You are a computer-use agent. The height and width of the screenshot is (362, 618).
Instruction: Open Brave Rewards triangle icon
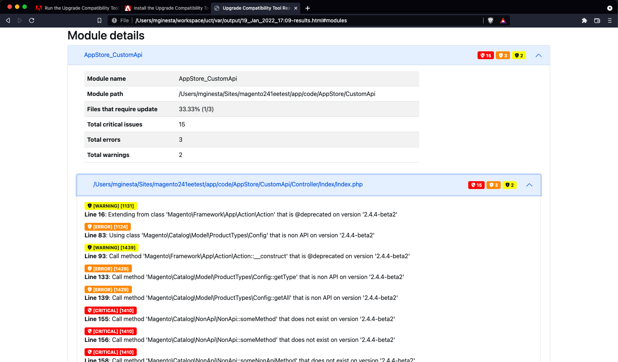pyautogui.click(x=503, y=20)
